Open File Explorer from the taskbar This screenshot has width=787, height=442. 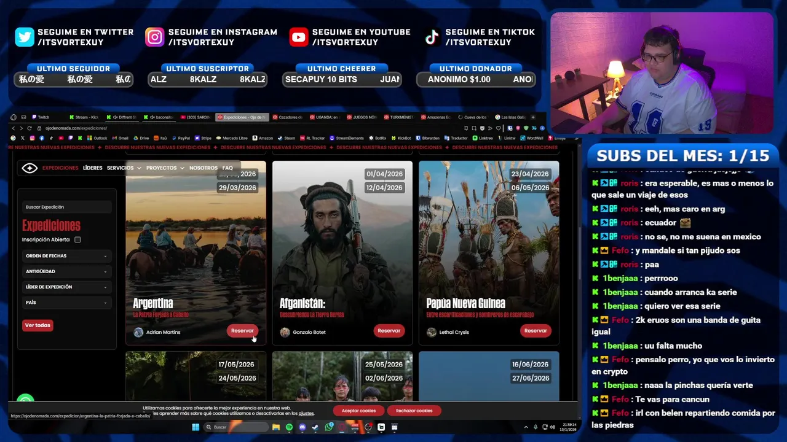[275, 427]
